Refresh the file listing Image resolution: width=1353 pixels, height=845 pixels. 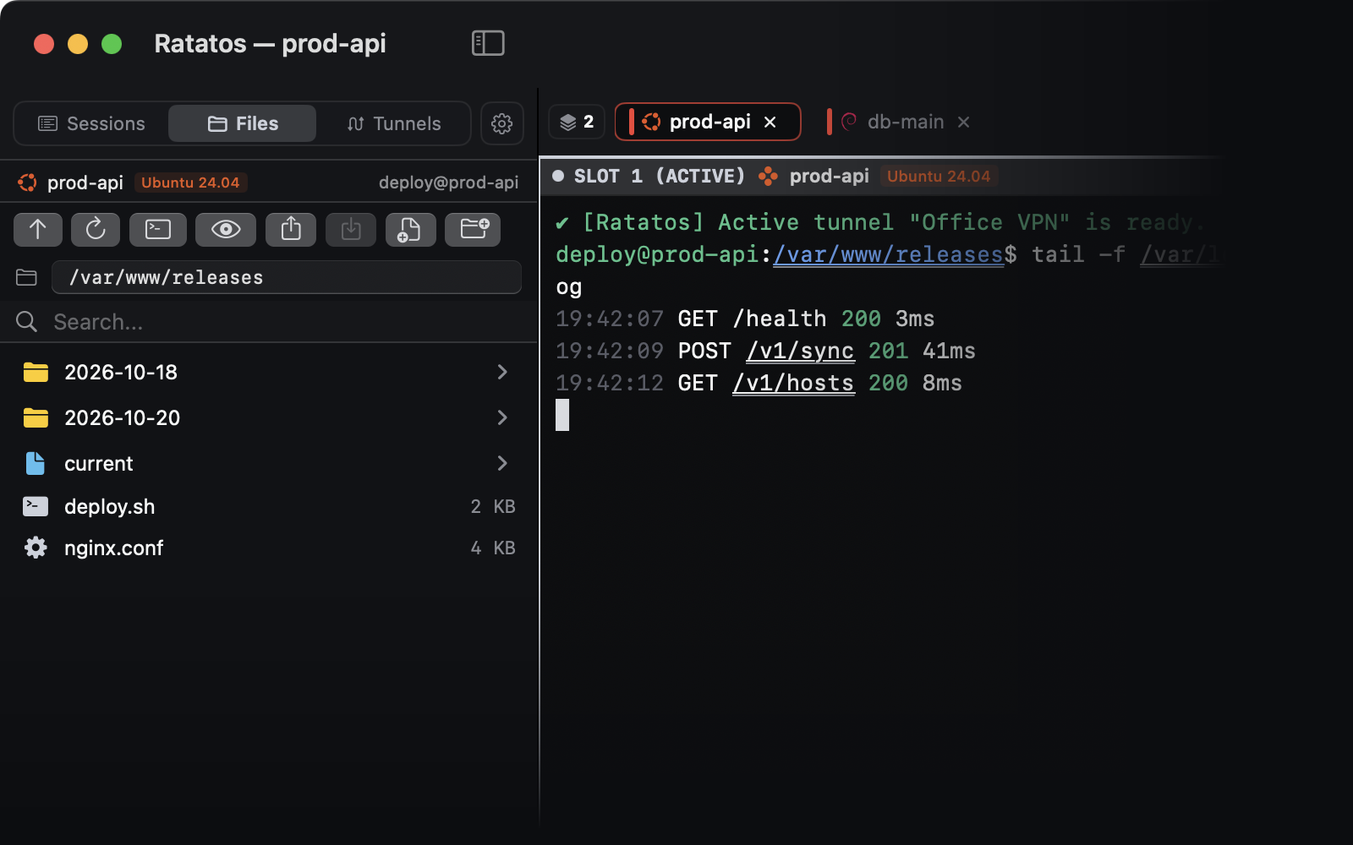(x=96, y=229)
